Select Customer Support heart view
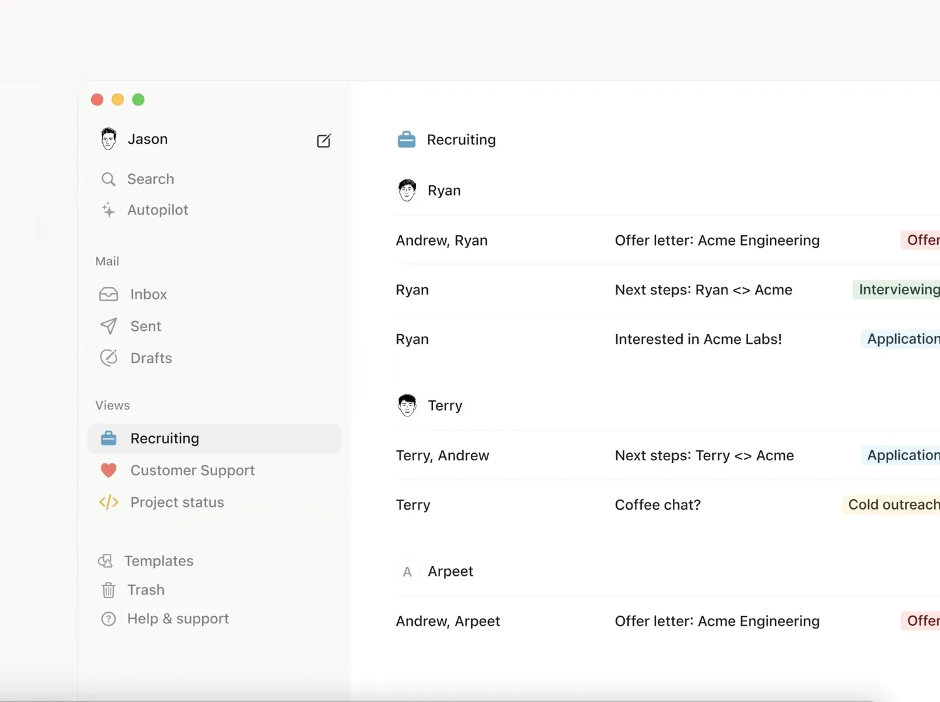940x702 pixels. tap(192, 471)
